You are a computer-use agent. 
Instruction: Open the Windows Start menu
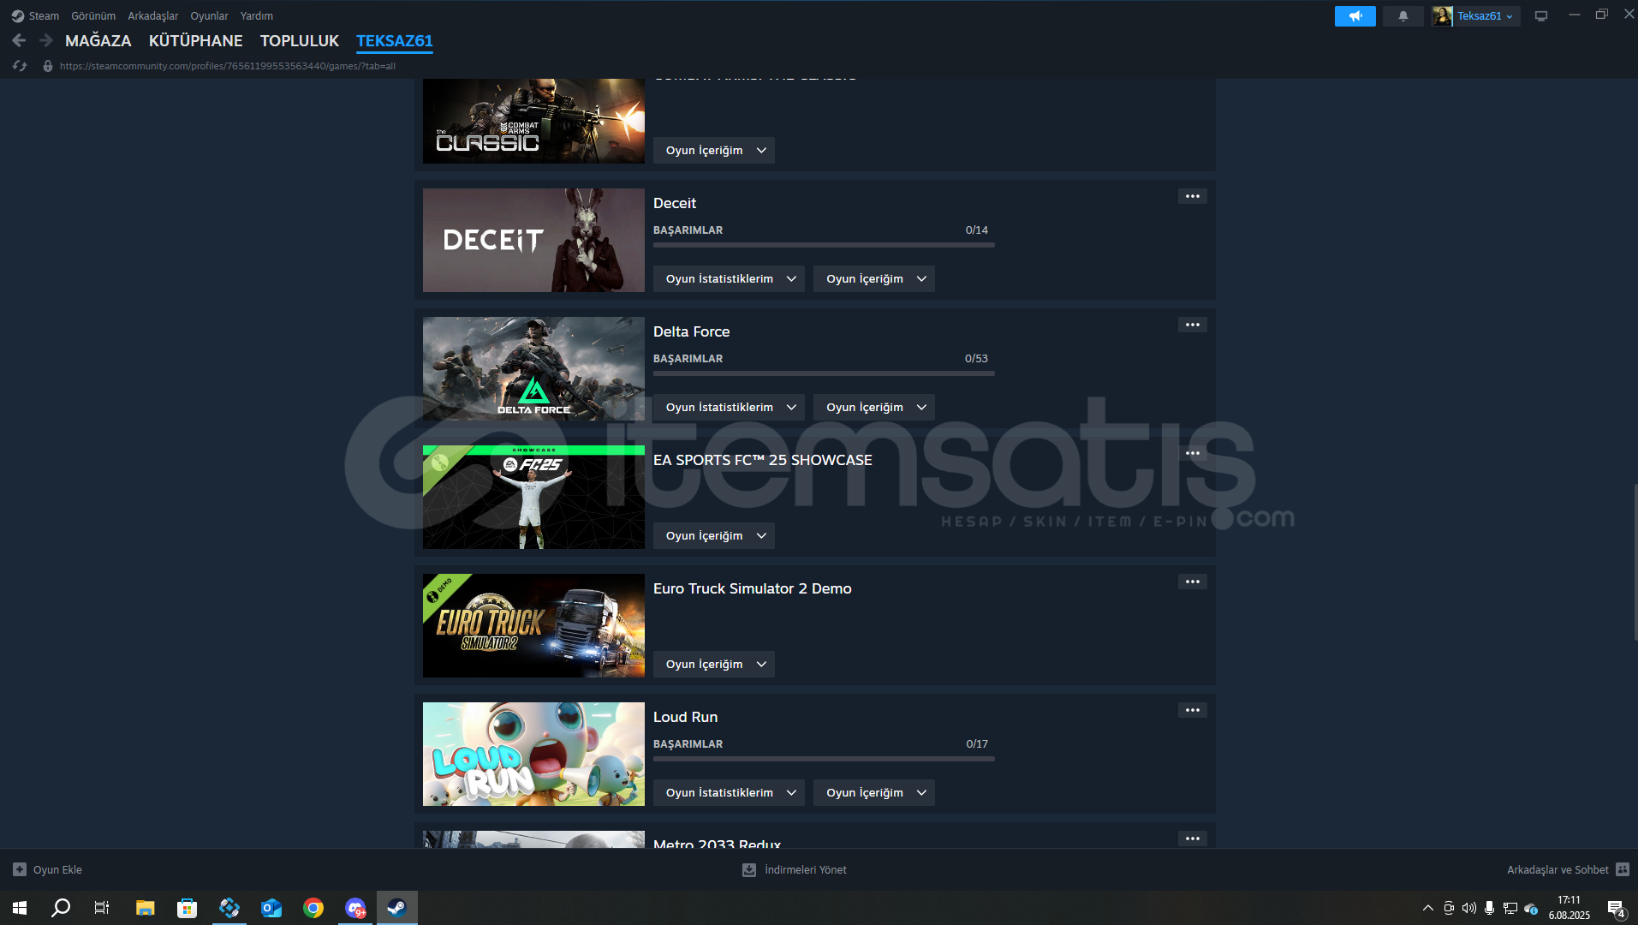point(20,908)
